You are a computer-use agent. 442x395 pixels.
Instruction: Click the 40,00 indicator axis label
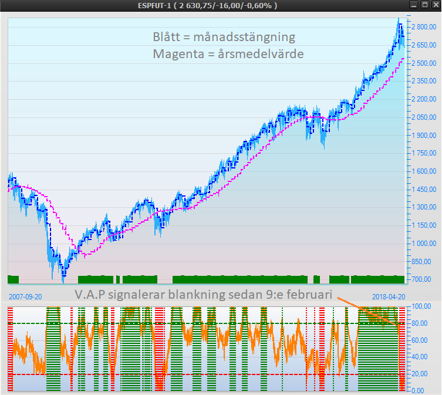pyautogui.click(x=420, y=357)
